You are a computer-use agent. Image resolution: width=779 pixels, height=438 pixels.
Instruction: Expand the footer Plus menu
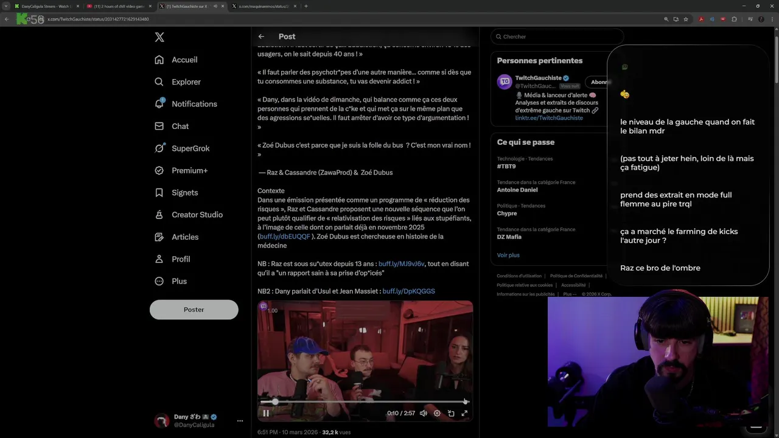point(570,294)
